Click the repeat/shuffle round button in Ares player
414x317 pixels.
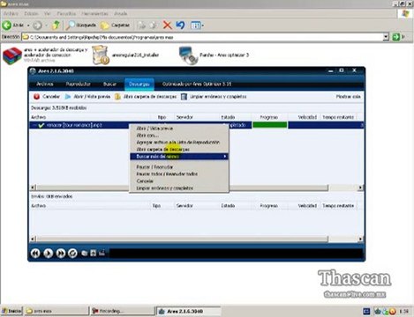point(72,253)
